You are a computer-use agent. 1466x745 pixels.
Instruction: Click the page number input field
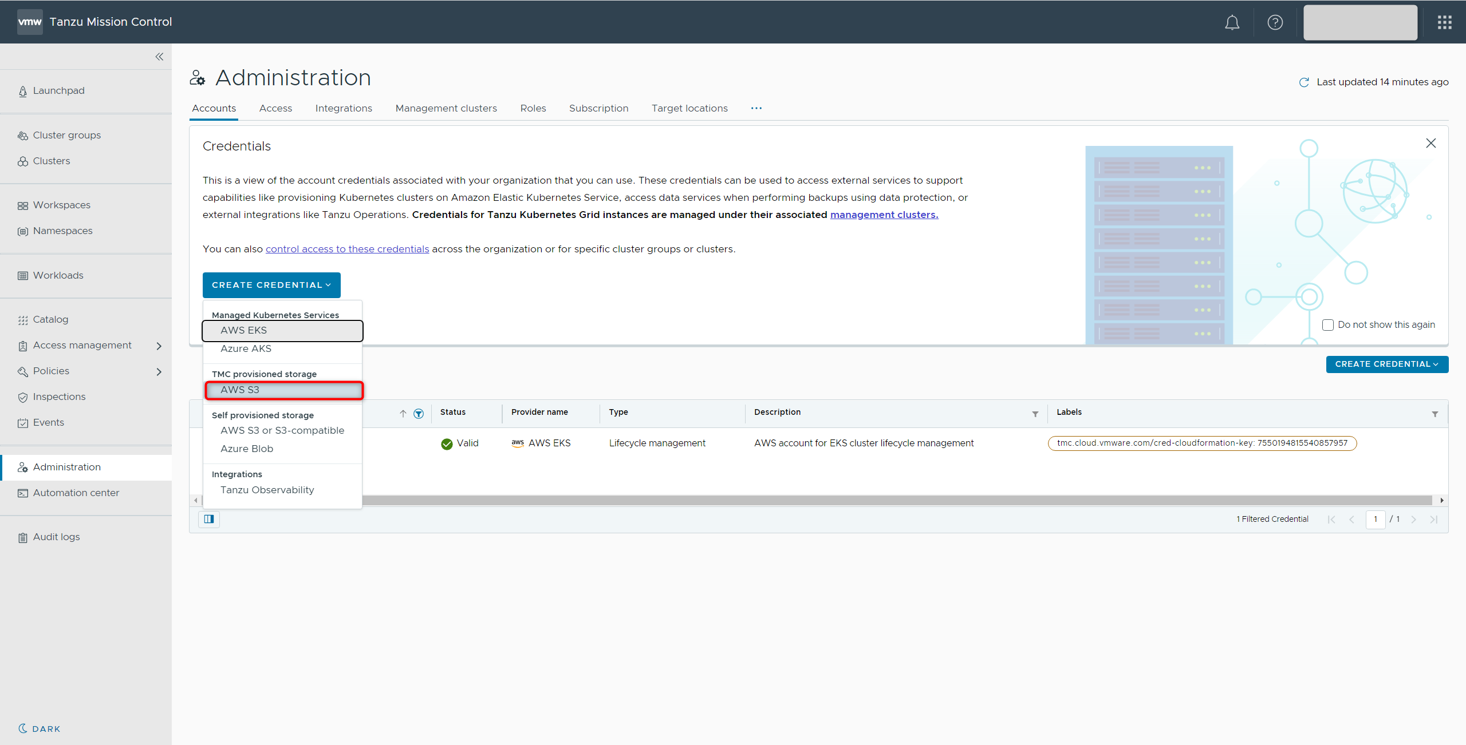1375,519
